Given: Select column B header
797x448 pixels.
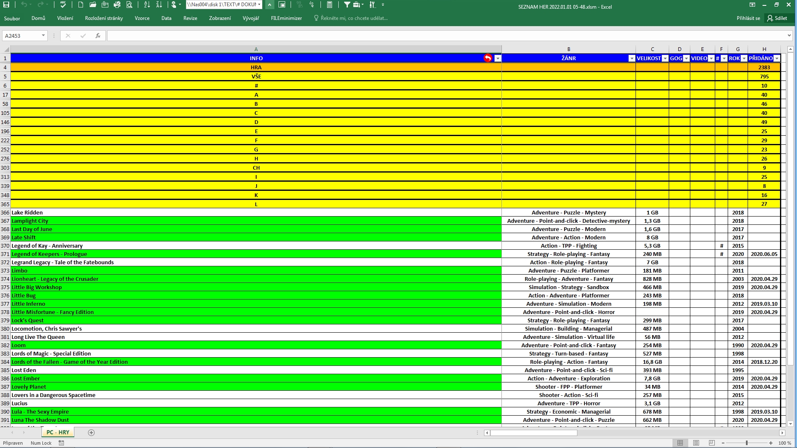Looking at the screenshot, I should [x=569, y=49].
